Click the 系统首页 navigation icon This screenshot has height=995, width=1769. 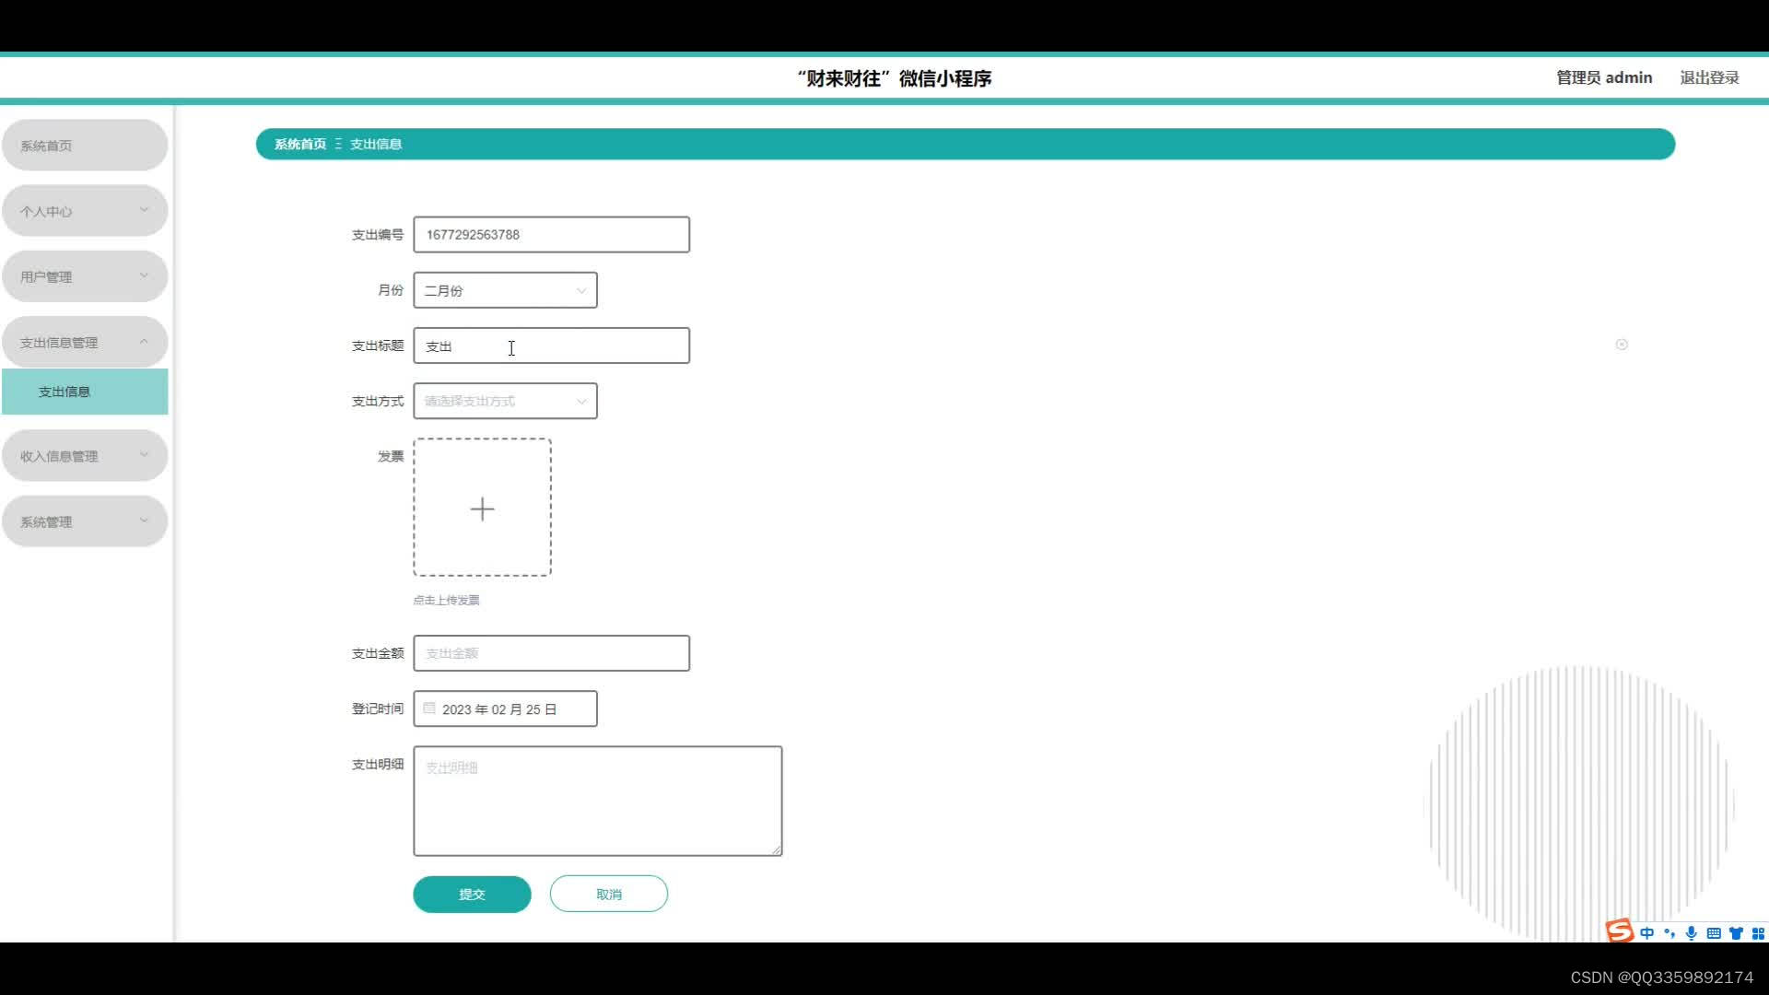[x=84, y=145]
